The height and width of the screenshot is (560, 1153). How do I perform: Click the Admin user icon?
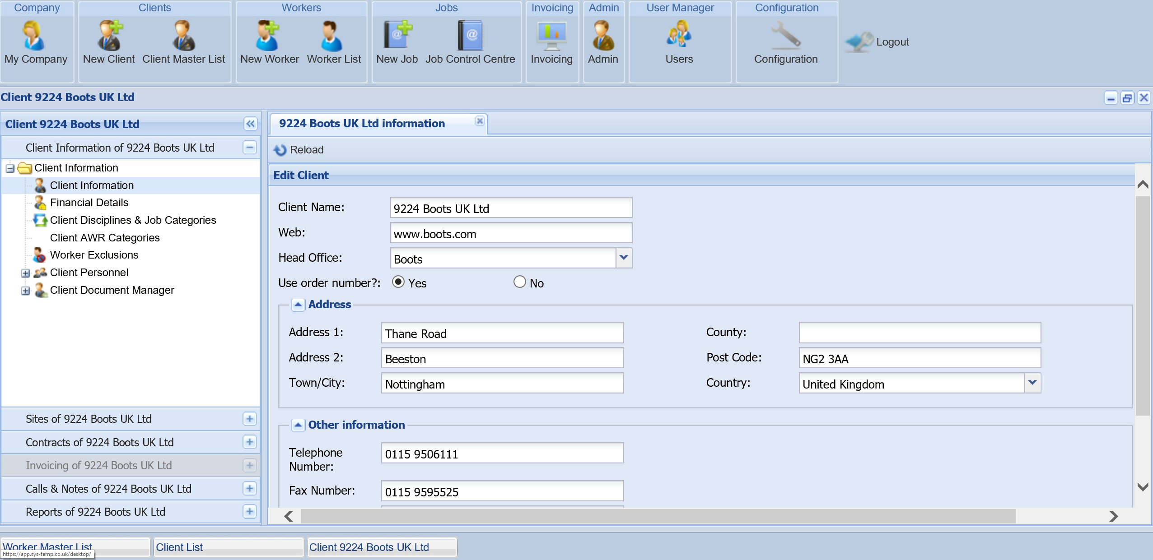point(603,35)
